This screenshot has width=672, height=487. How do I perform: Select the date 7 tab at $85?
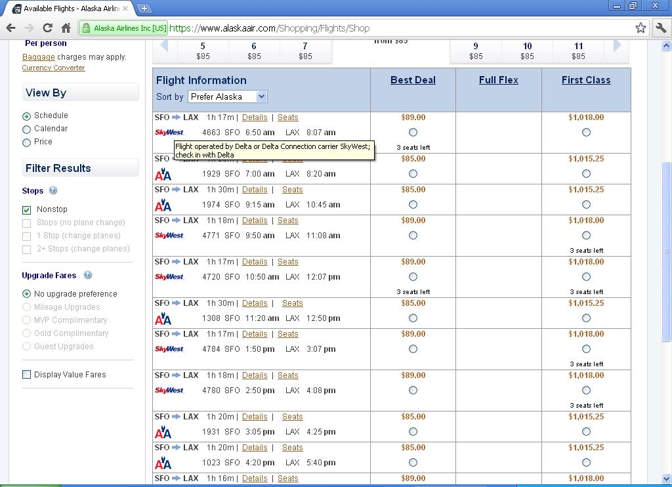pyautogui.click(x=305, y=51)
